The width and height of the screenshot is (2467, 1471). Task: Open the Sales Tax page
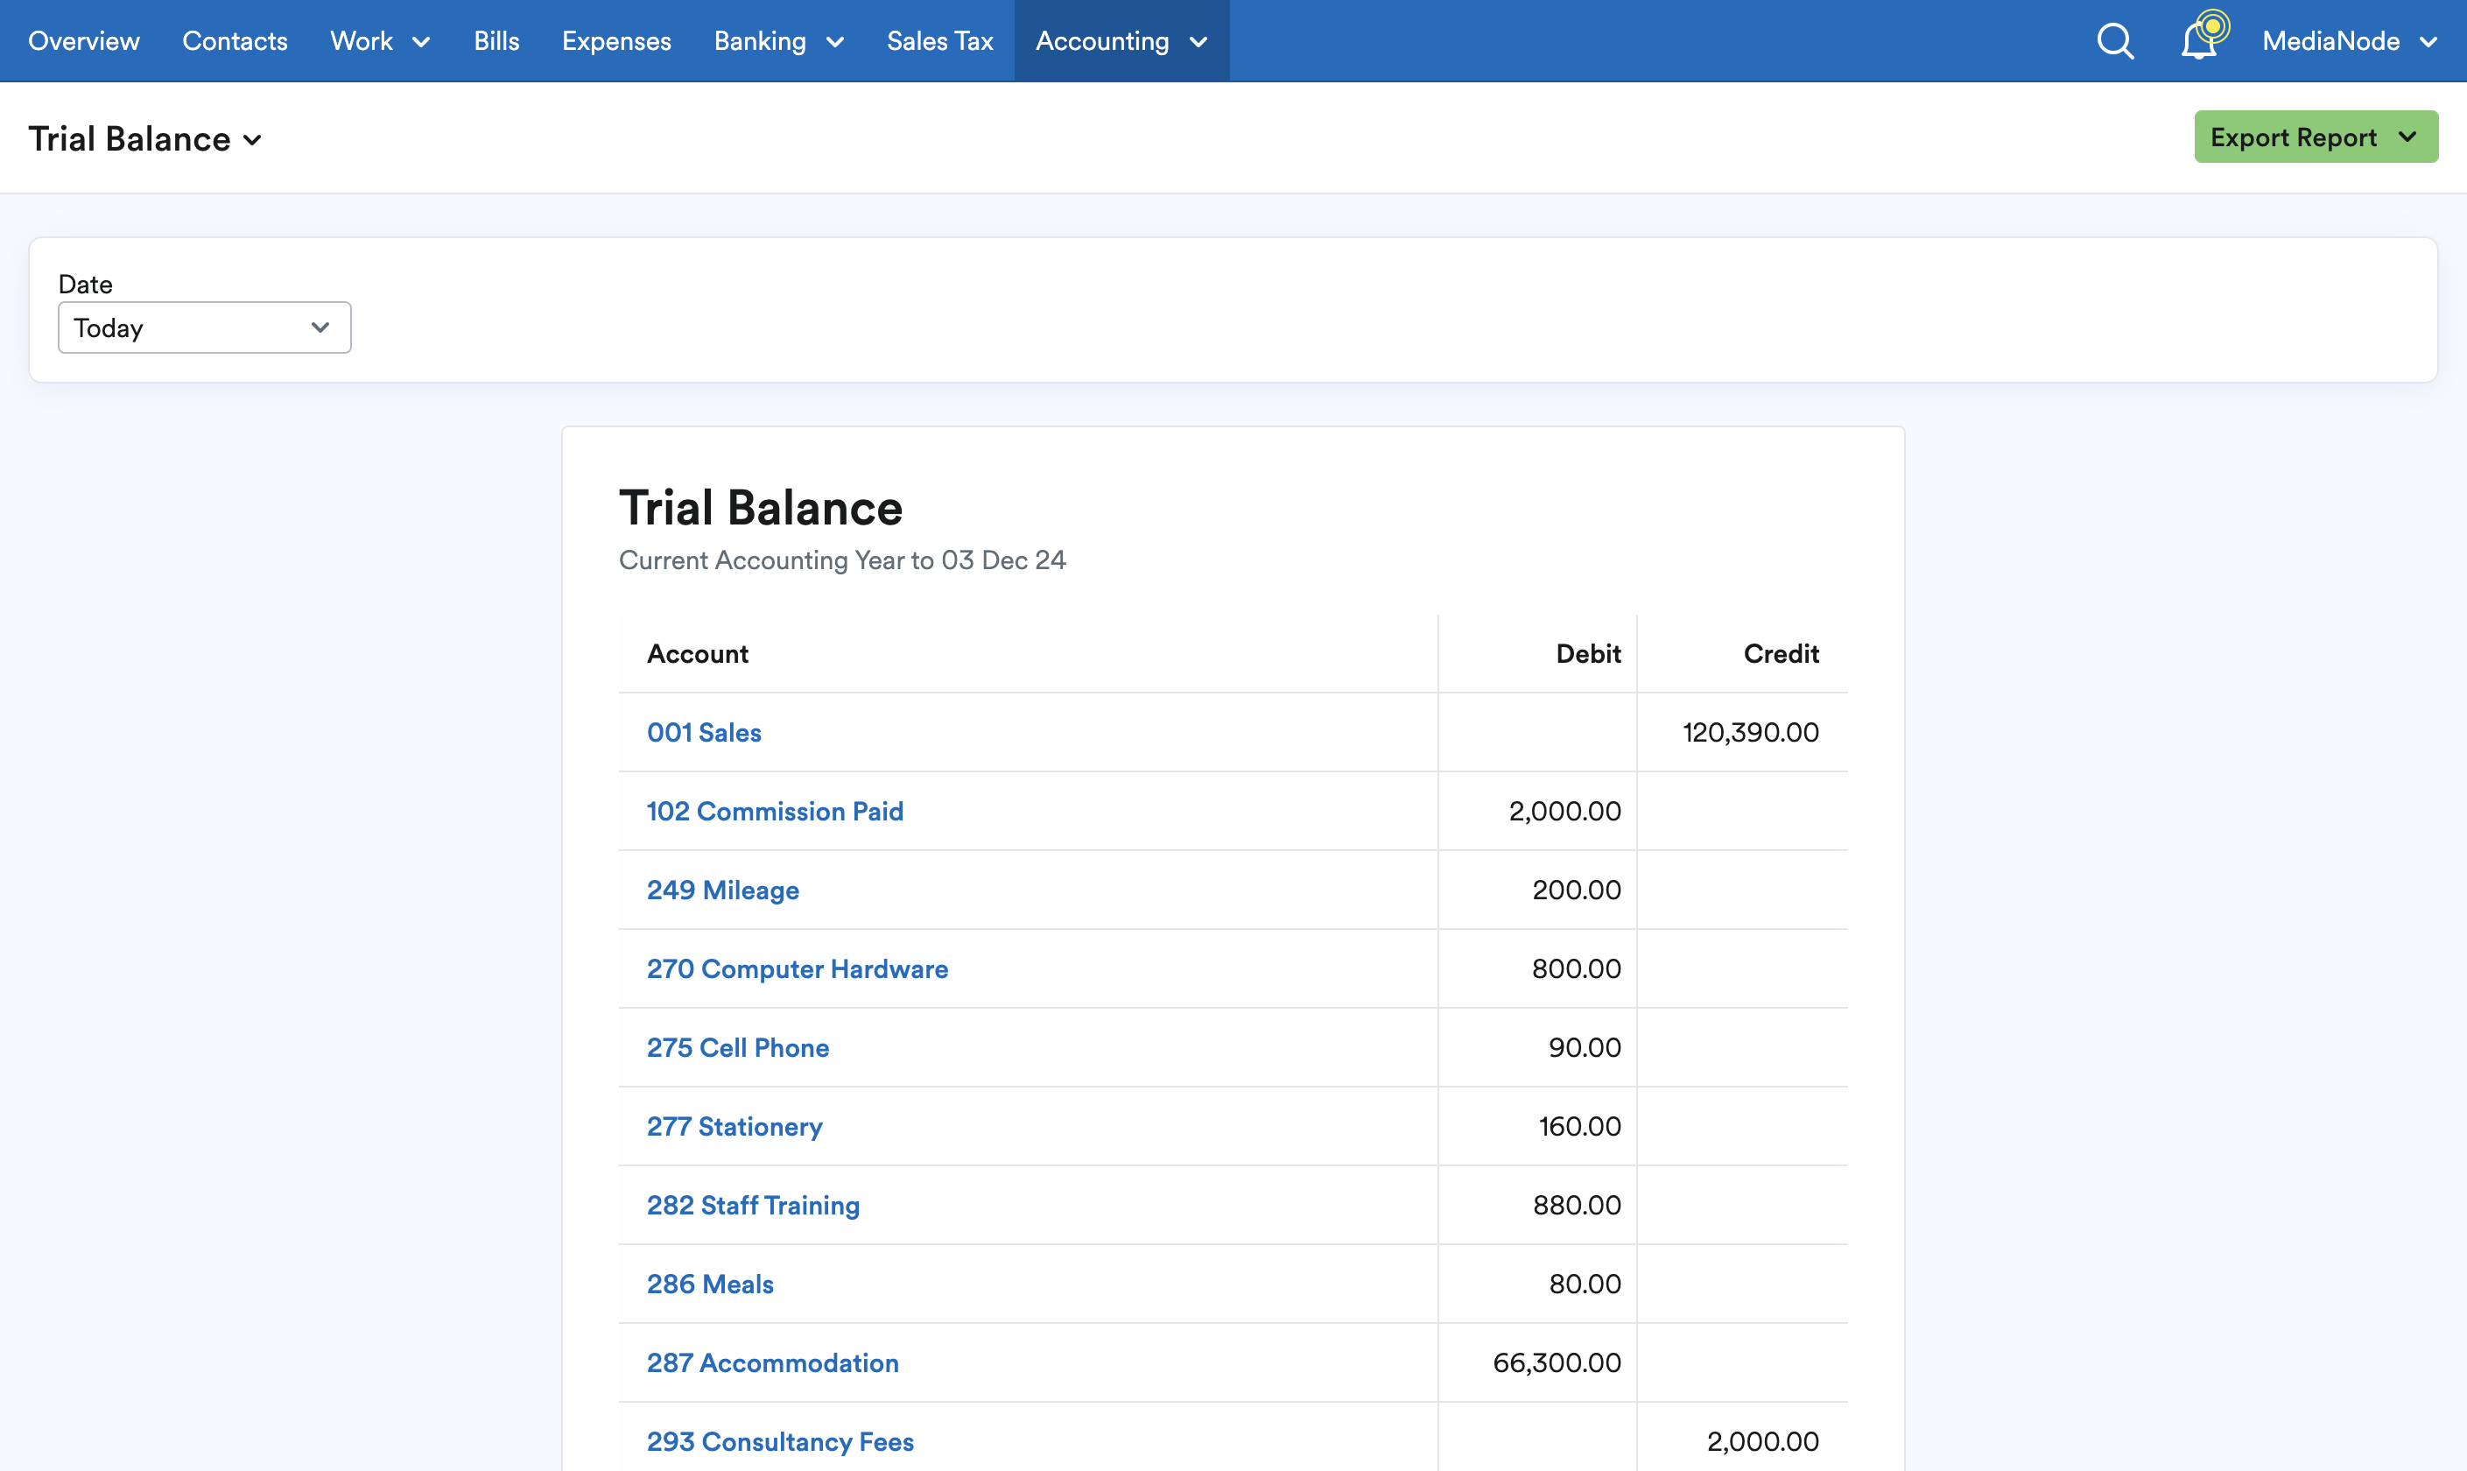pyautogui.click(x=939, y=40)
